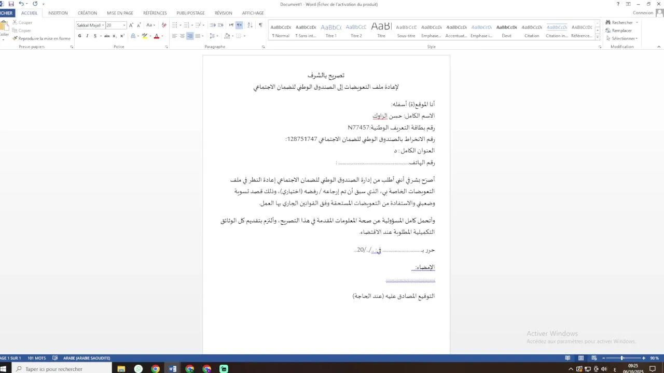
Task: Show paragraph marks with the pilcrow icon
Action: [260, 25]
